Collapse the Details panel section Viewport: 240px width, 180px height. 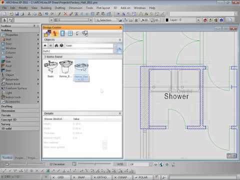click(120, 113)
